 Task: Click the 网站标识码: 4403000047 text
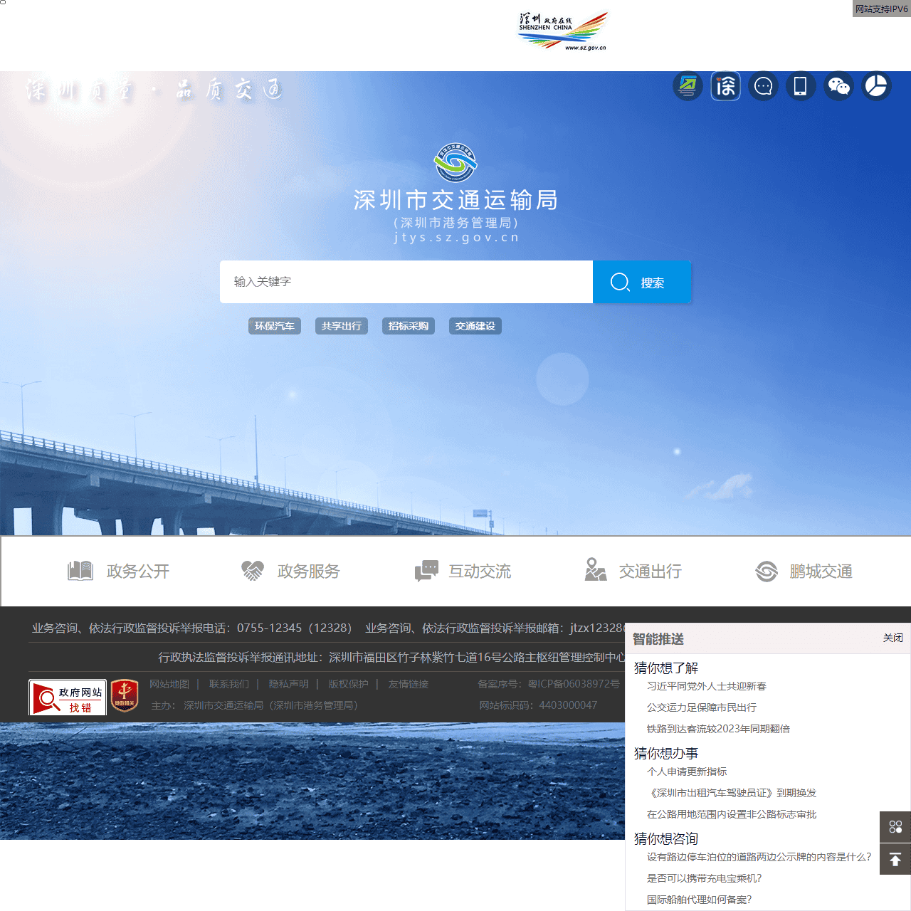[538, 705]
